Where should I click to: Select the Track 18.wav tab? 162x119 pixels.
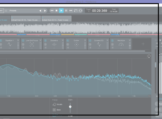click(5, 18)
